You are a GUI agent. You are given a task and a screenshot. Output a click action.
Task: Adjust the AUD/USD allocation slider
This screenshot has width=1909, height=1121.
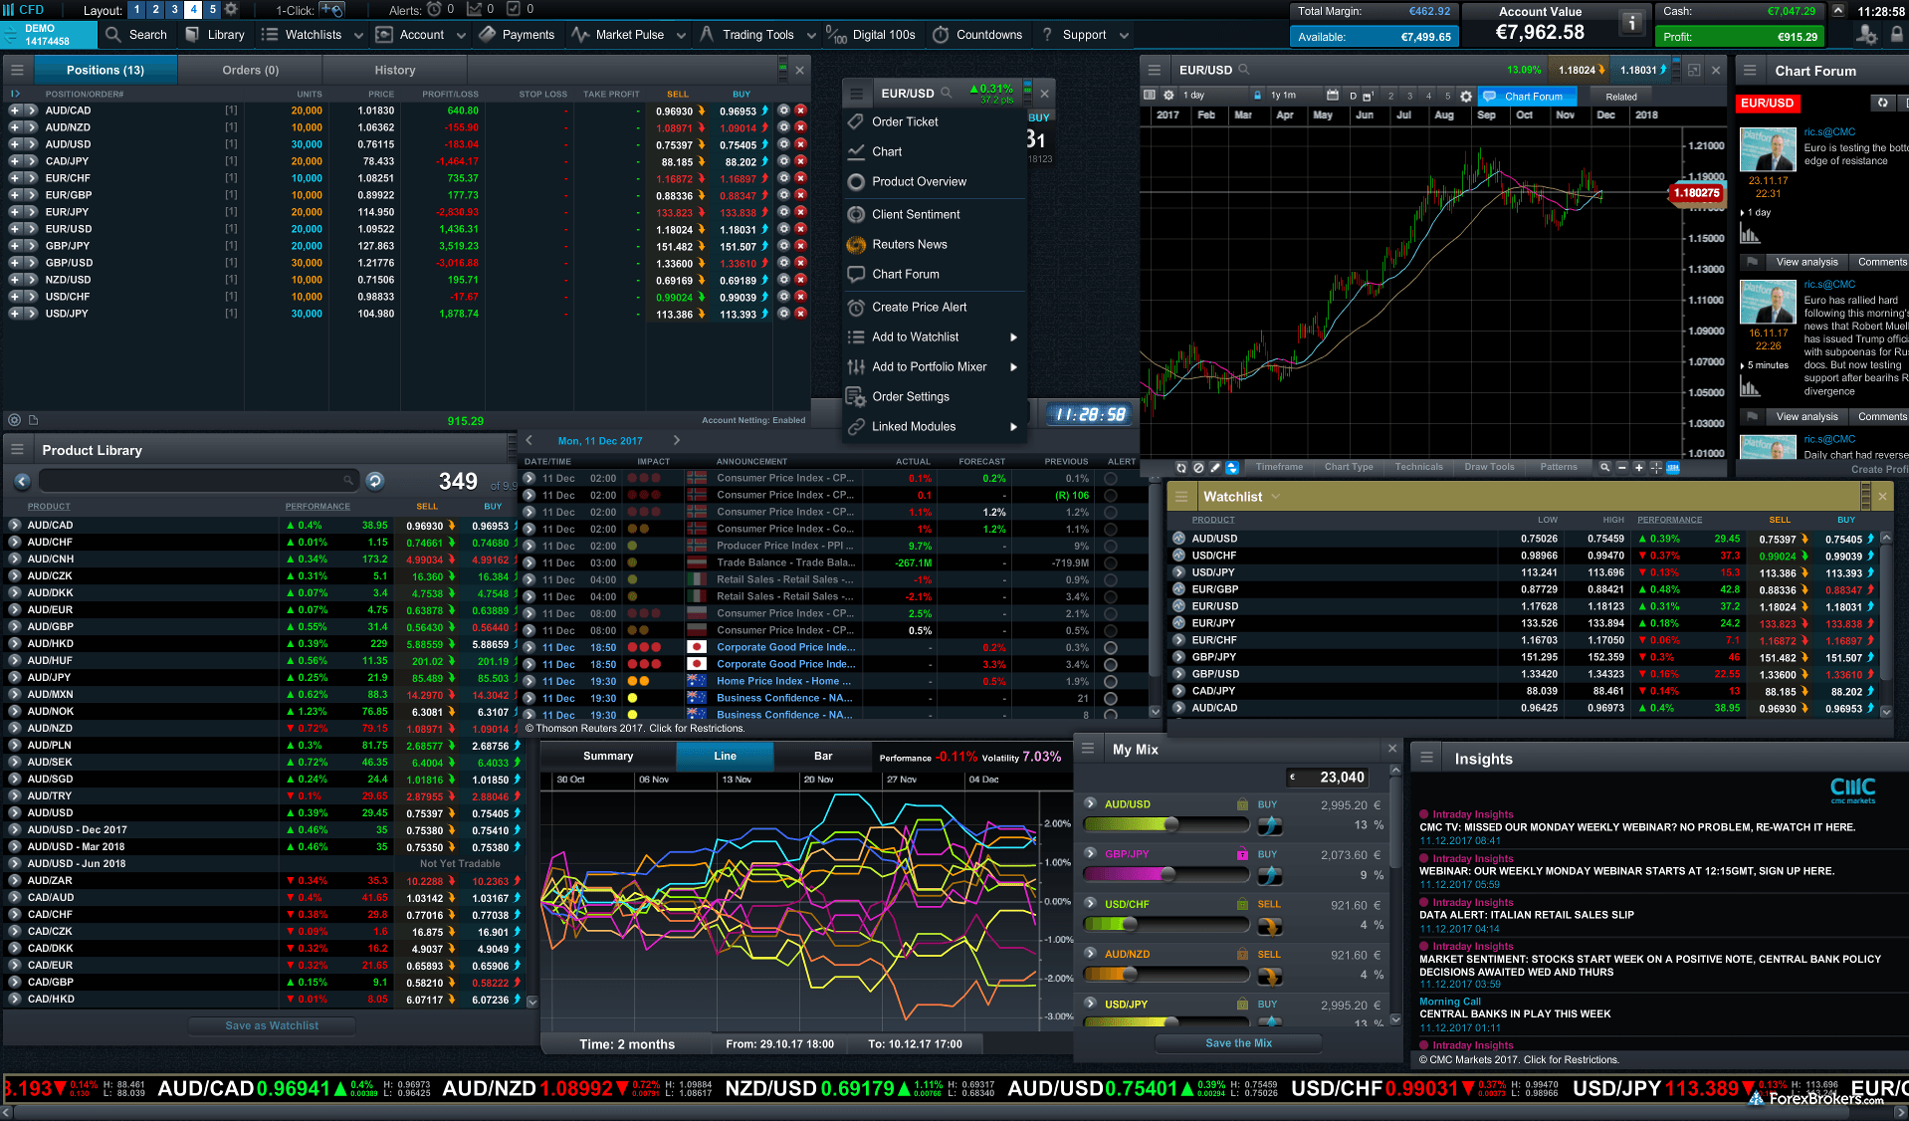[x=1166, y=824]
